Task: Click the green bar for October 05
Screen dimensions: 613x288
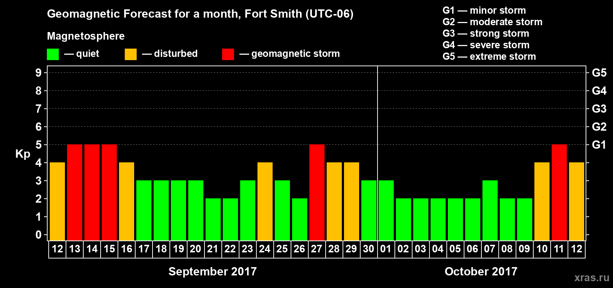Action: [x=455, y=220]
